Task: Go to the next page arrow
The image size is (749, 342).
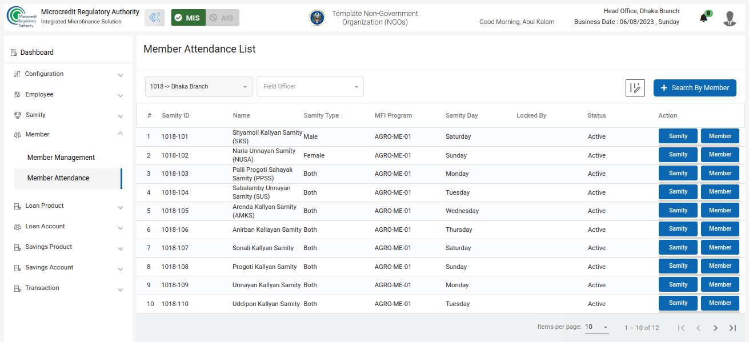Action: tap(715, 328)
